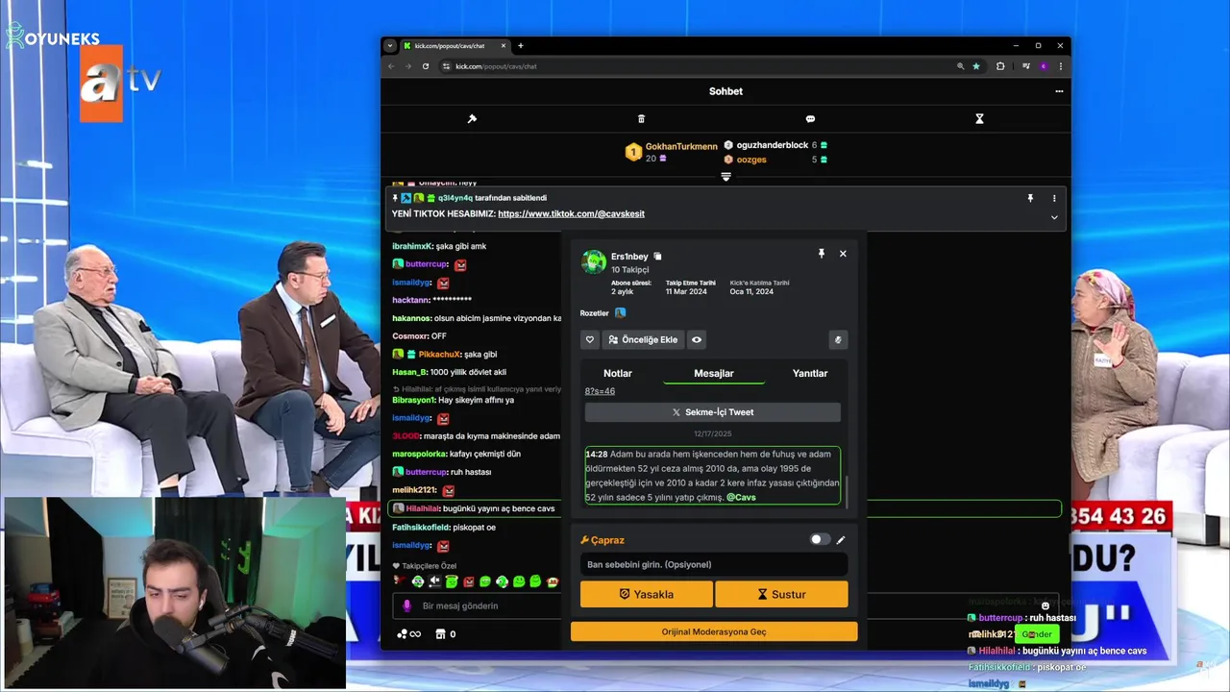Open three-dot menu on pinned message
The image size is (1230, 692).
click(x=1054, y=198)
